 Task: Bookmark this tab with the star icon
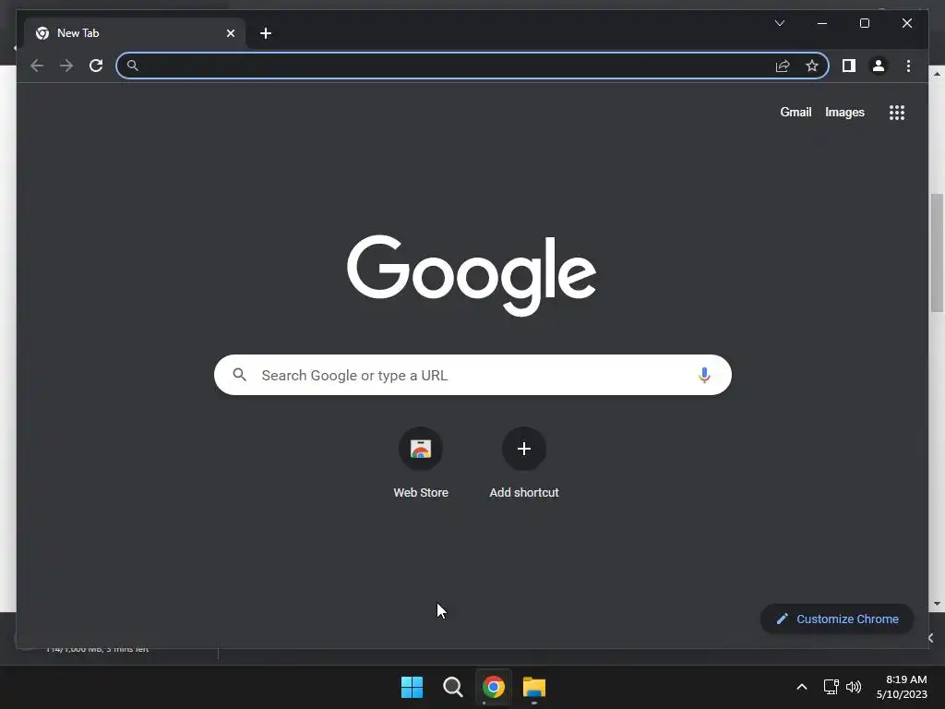[x=812, y=66]
